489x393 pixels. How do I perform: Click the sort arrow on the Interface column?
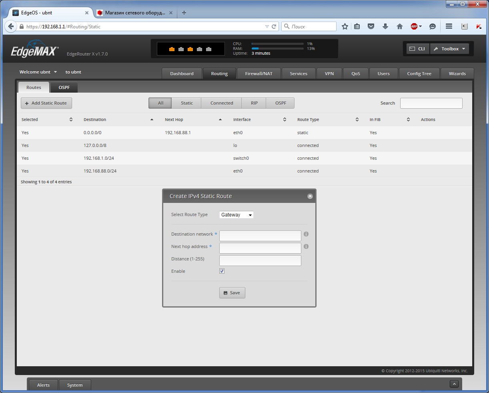click(x=285, y=119)
